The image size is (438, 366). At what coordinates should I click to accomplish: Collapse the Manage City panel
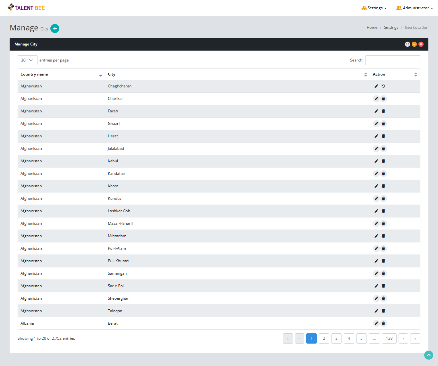tap(414, 44)
